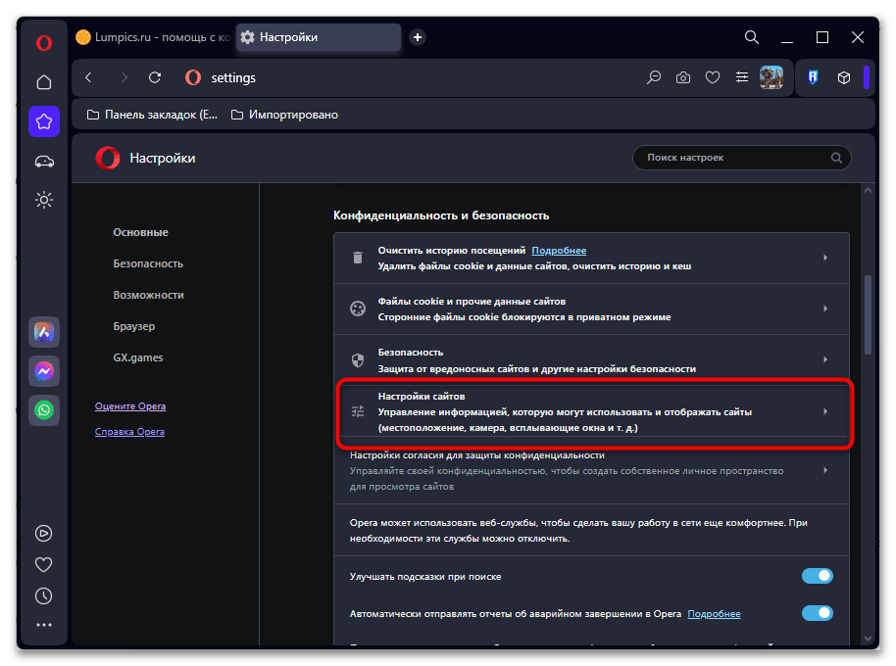Image resolution: width=896 pixels, height=666 pixels.
Task: Open the Оцените Opera link
Action: click(x=130, y=406)
